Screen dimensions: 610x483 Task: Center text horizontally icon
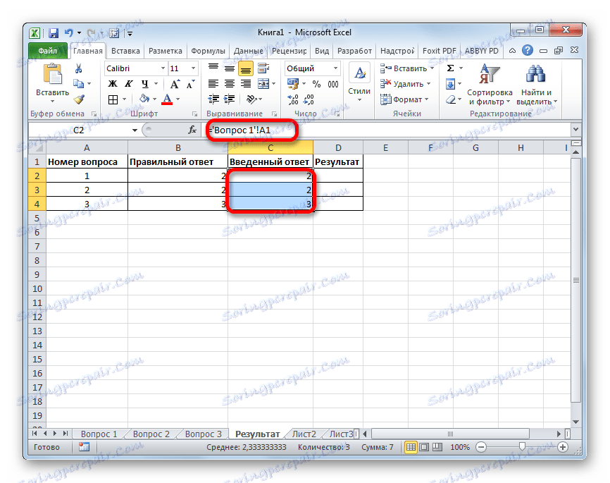(x=230, y=84)
